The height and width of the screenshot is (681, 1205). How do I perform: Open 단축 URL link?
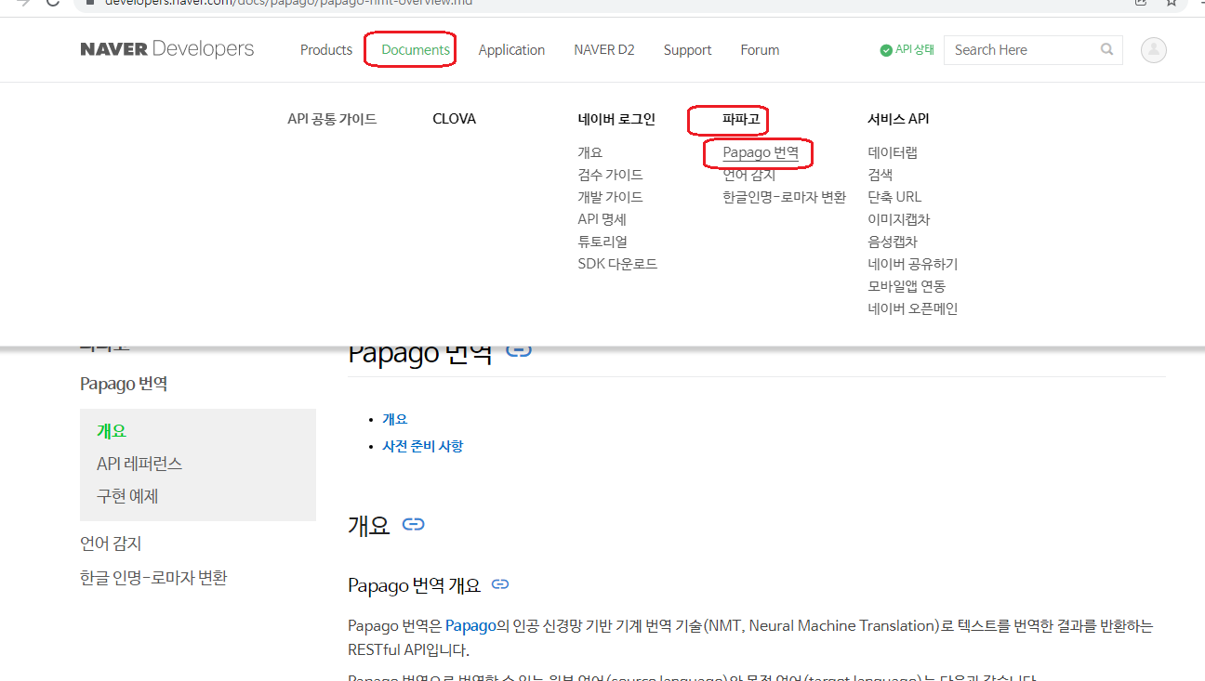(894, 197)
